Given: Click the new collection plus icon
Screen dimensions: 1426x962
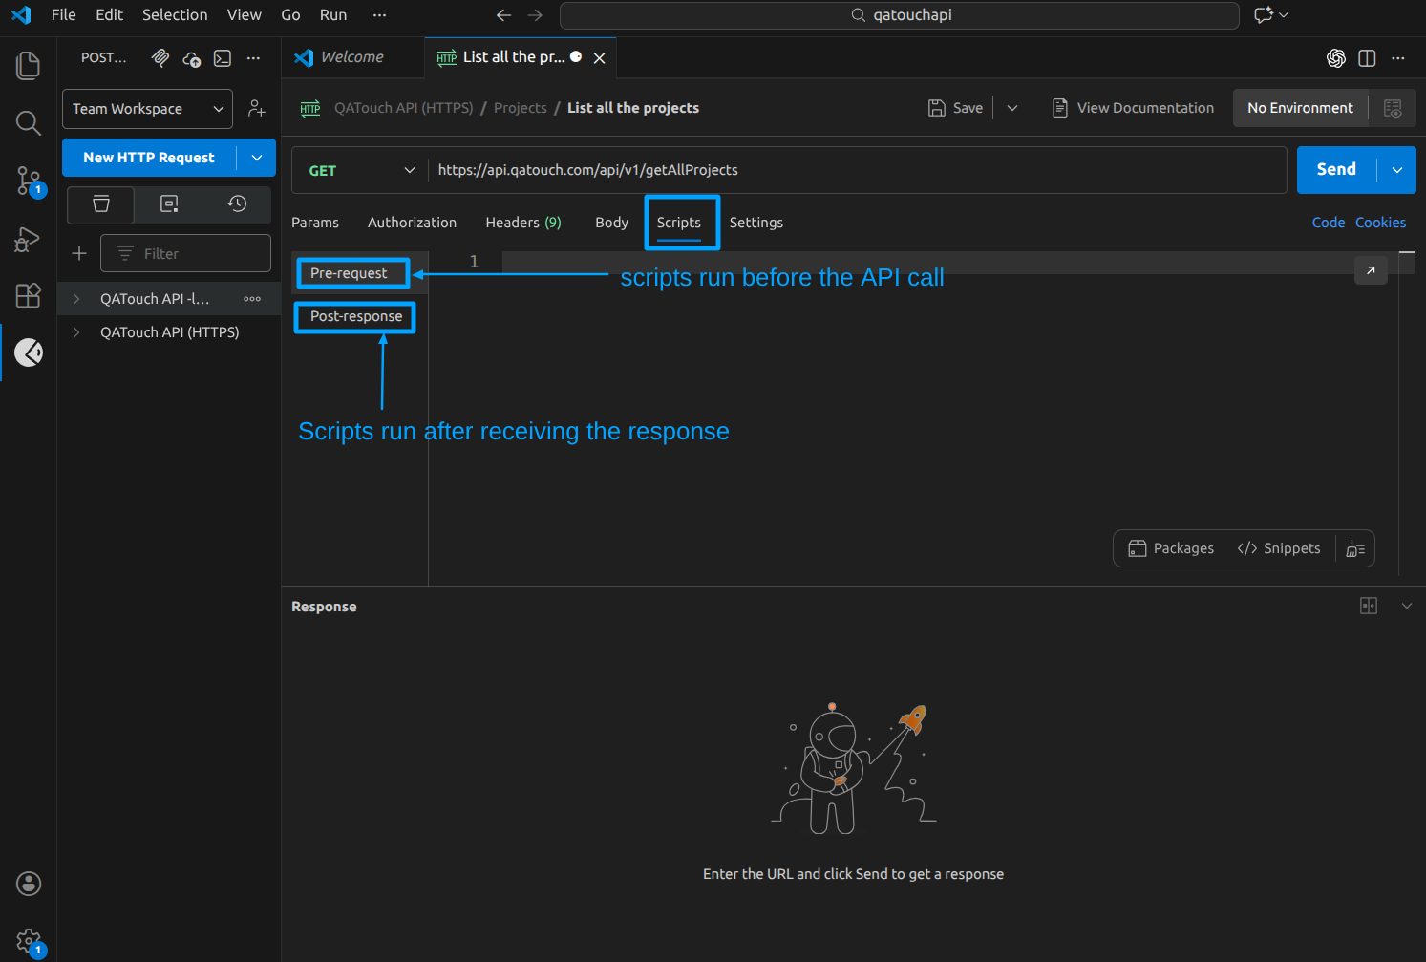Looking at the screenshot, I should [x=79, y=253].
